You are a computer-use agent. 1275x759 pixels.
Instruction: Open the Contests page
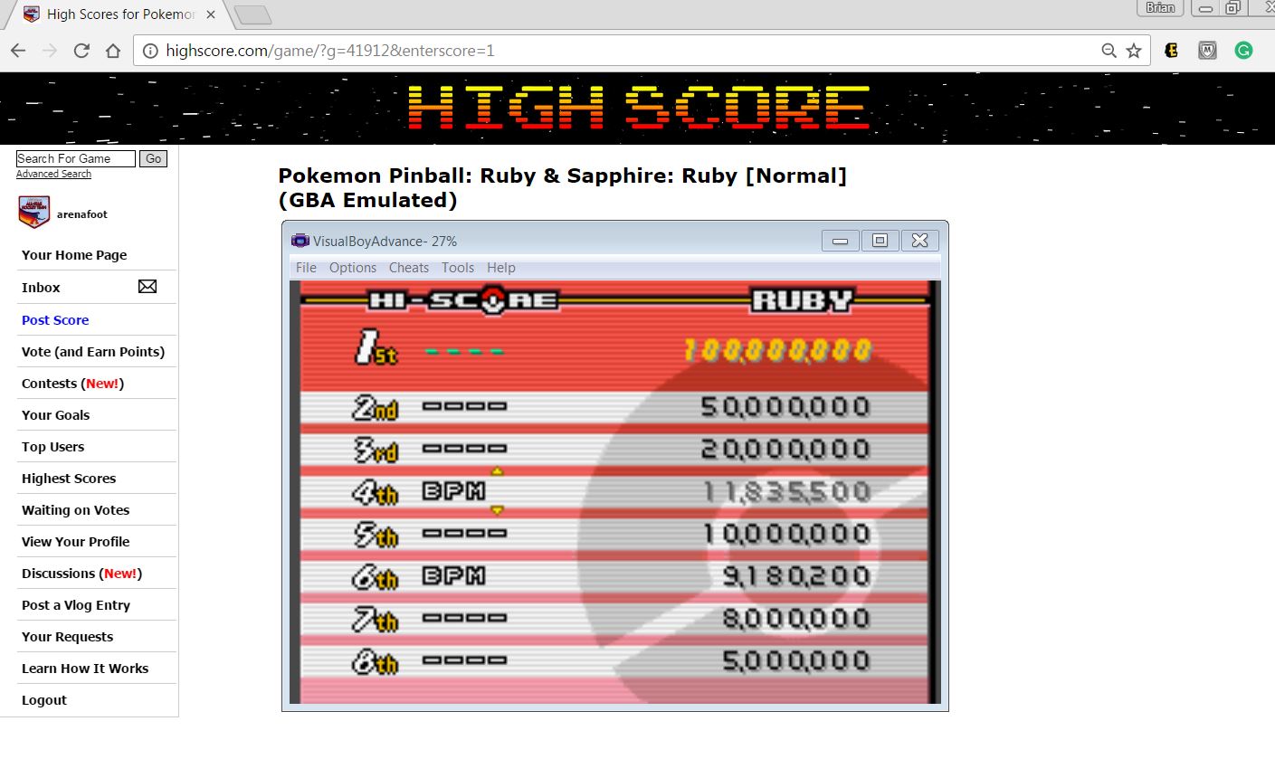coord(72,384)
